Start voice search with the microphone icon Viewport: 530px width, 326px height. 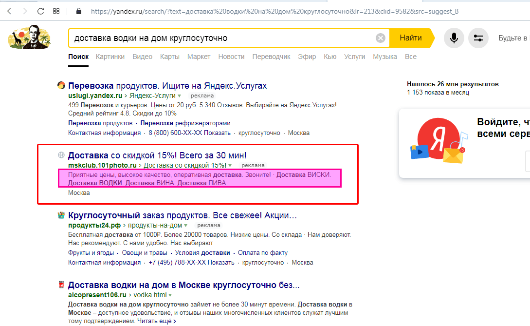pyautogui.click(x=454, y=38)
